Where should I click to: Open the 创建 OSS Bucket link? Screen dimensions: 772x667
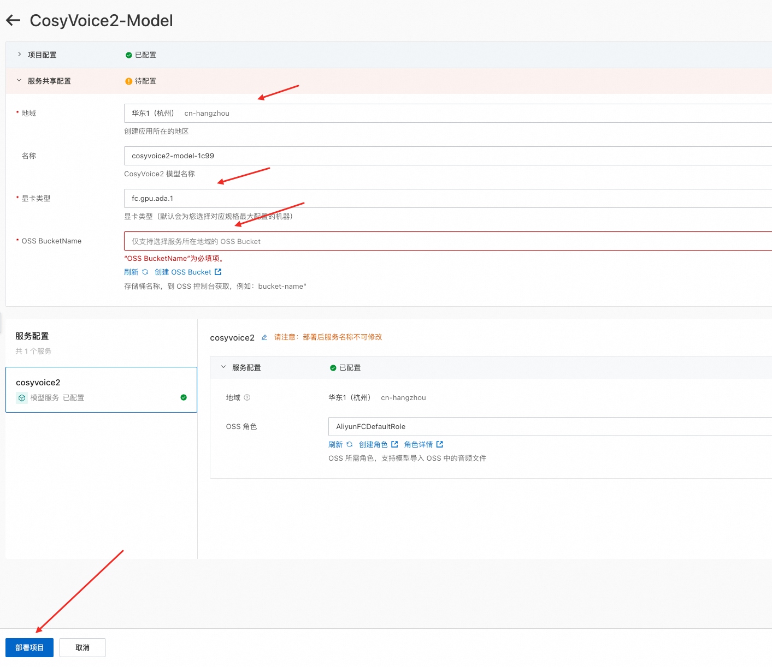pyautogui.click(x=183, y=272)
